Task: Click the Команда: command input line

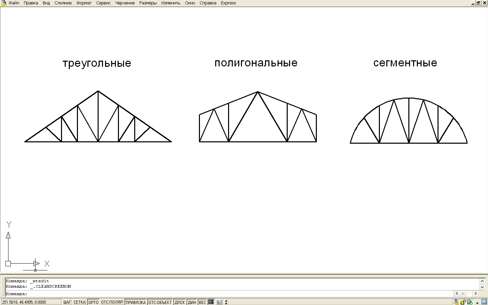Action: pos(229,294)
